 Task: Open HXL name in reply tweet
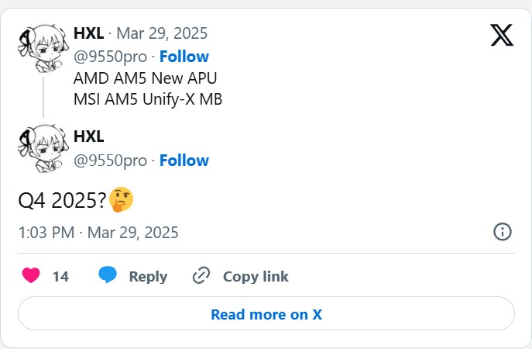[89, 136]
